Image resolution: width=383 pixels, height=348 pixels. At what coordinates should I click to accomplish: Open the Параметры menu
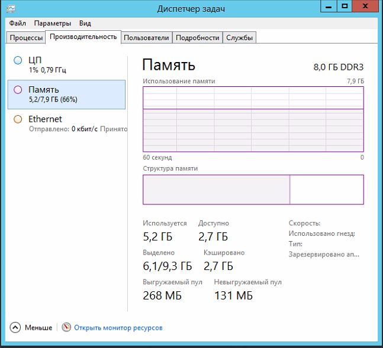[x=52, y=23]
